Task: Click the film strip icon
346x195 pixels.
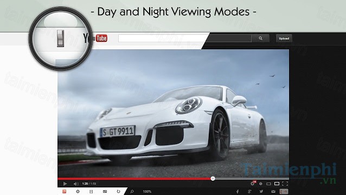Action: [x=91, y=191]
